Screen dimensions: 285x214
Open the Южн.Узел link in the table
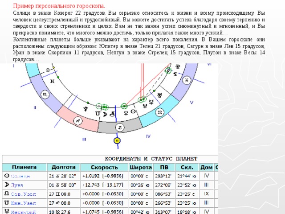24,203
